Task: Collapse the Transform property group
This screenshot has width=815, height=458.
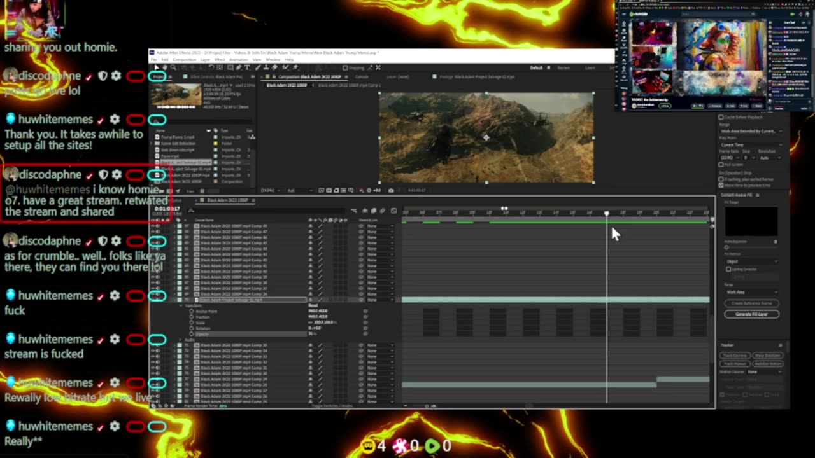Action: (181, 306)
